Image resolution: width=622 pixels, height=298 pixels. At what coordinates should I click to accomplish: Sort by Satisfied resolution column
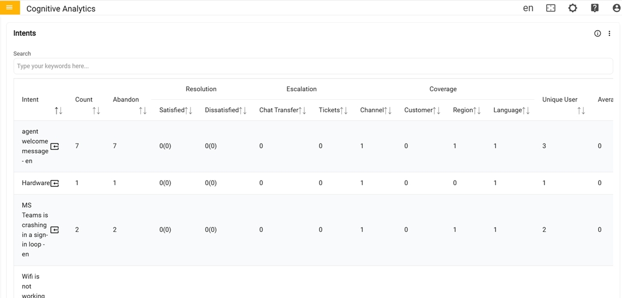pos(188,111)
